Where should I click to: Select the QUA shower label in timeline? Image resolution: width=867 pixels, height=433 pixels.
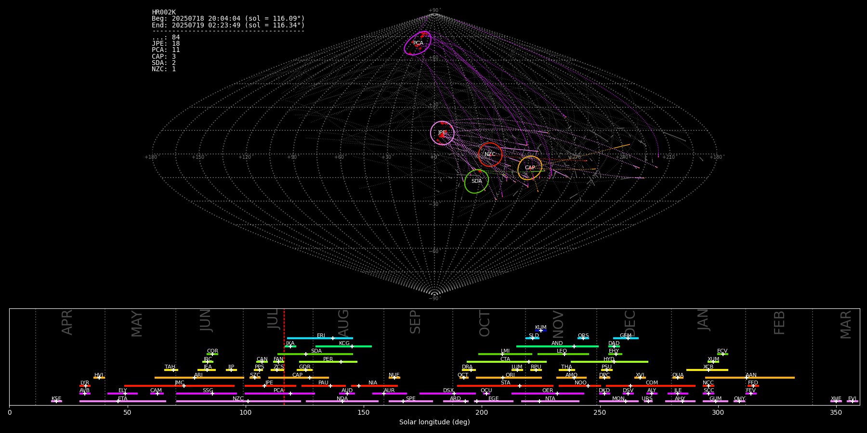pyautogui.click(x=678, y=375)
